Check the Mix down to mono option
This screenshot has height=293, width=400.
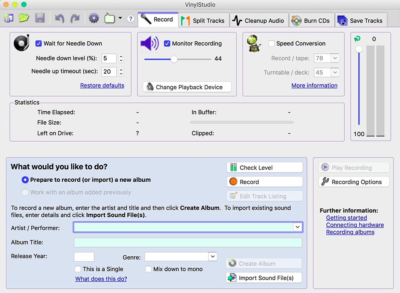148,269
